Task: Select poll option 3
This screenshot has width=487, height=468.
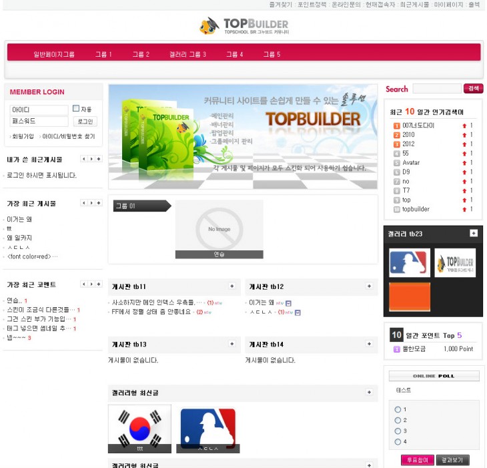Action: click(x=398, y=431)
